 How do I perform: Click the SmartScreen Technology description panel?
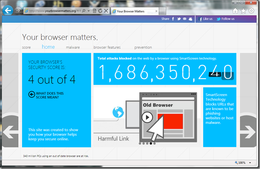(220, 117)
